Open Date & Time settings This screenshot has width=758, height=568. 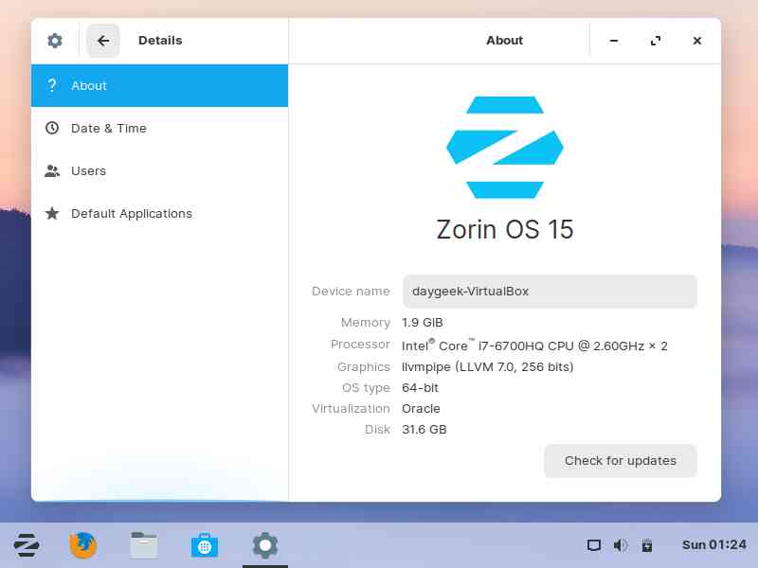tap(159, 128)
